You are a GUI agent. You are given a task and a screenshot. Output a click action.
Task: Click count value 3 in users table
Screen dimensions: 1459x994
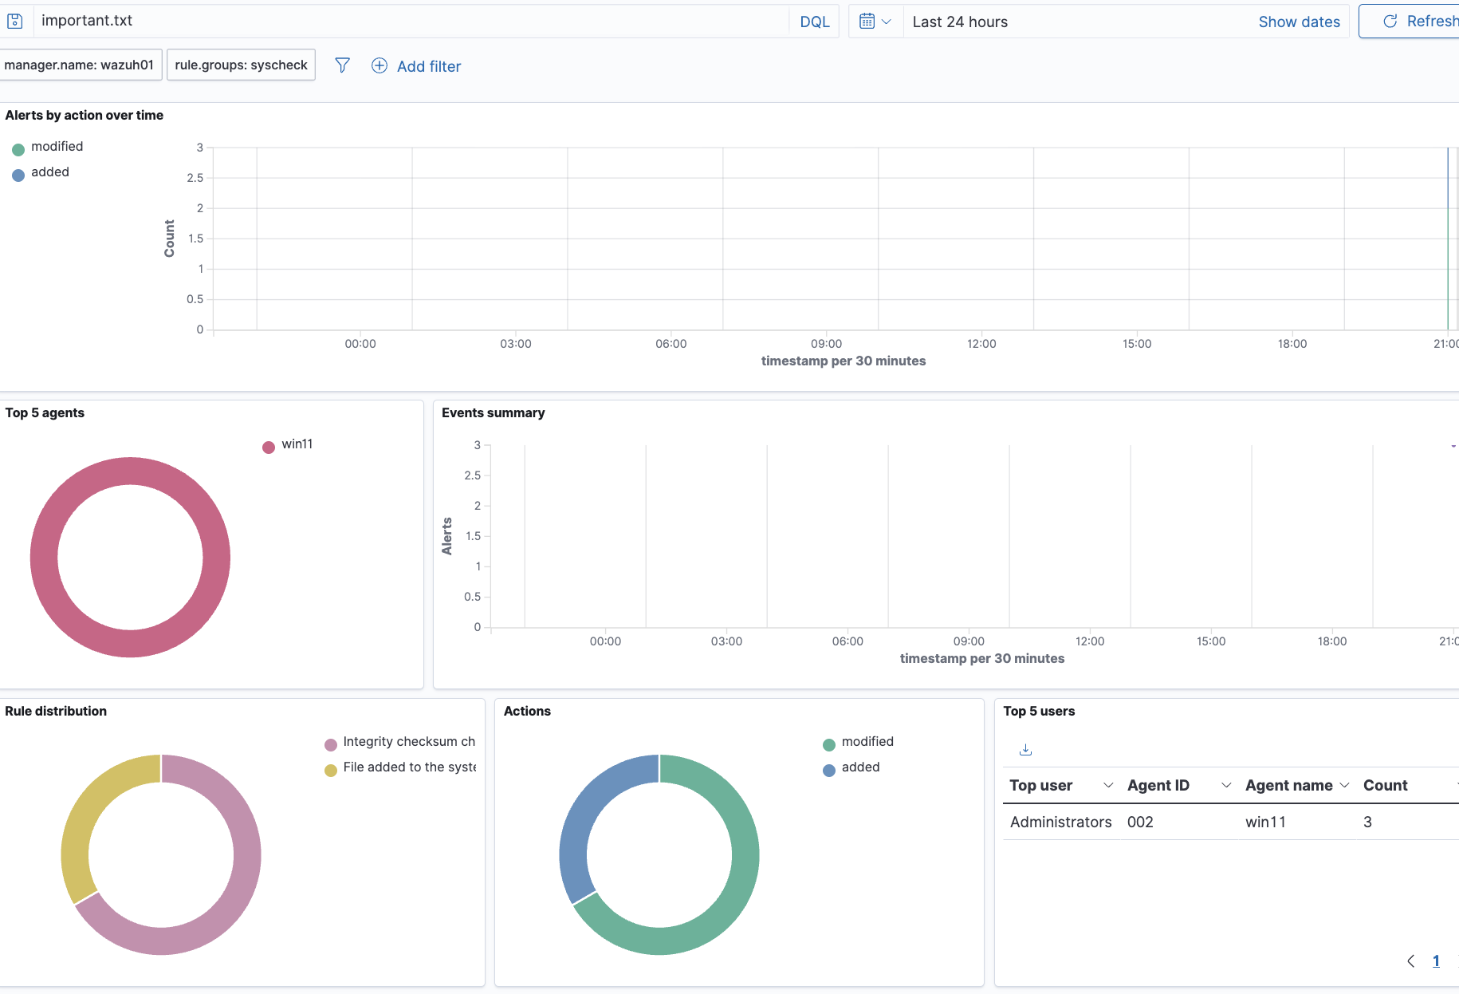click(x=1367, y=822)
